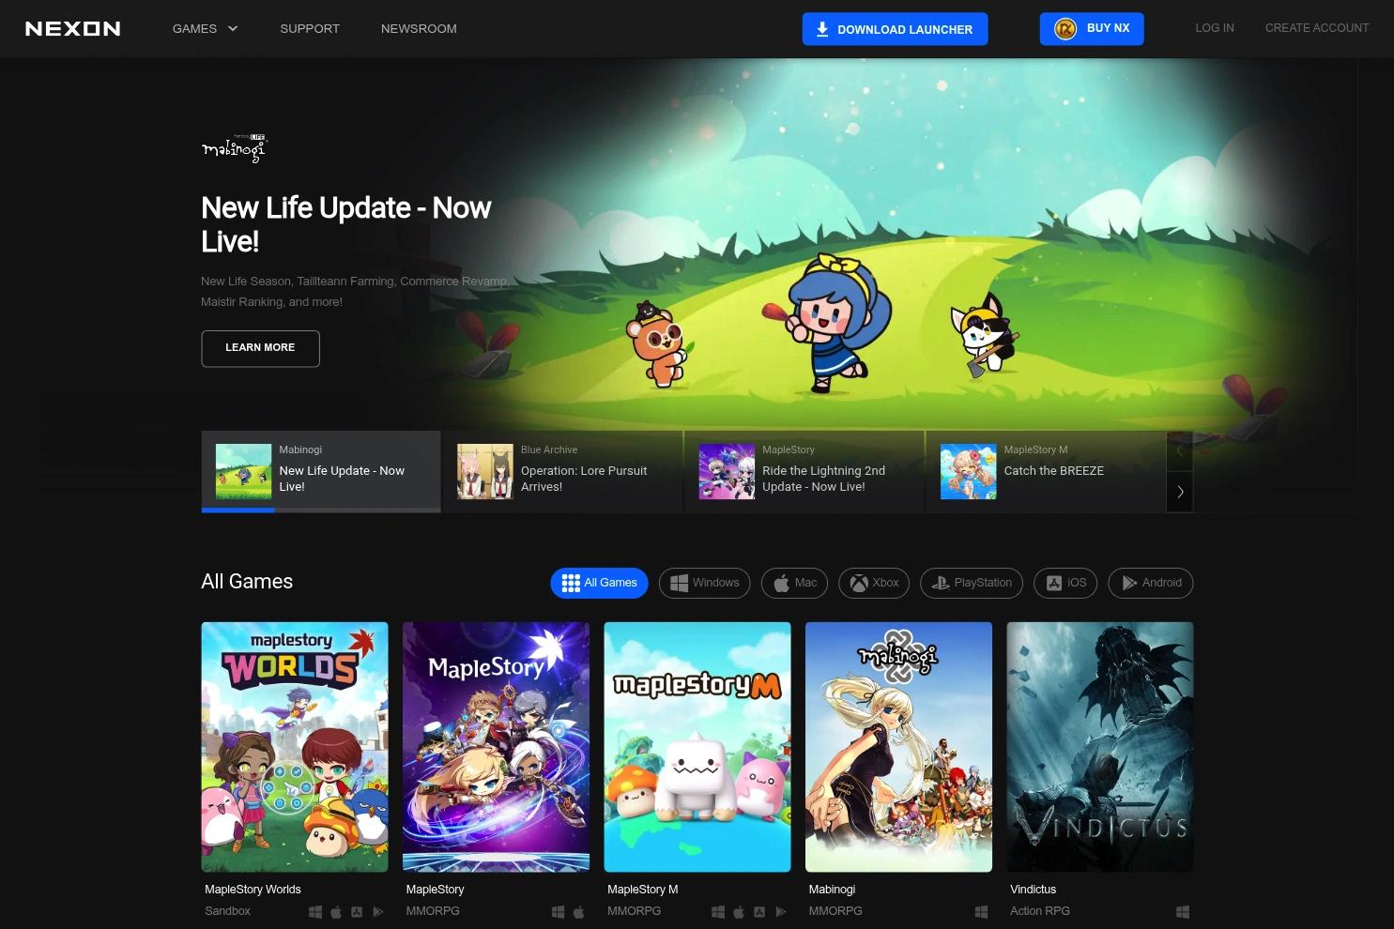The image size is (1394, 929).
Task: Filter games by Mac platform
Action: pos(795,583)
